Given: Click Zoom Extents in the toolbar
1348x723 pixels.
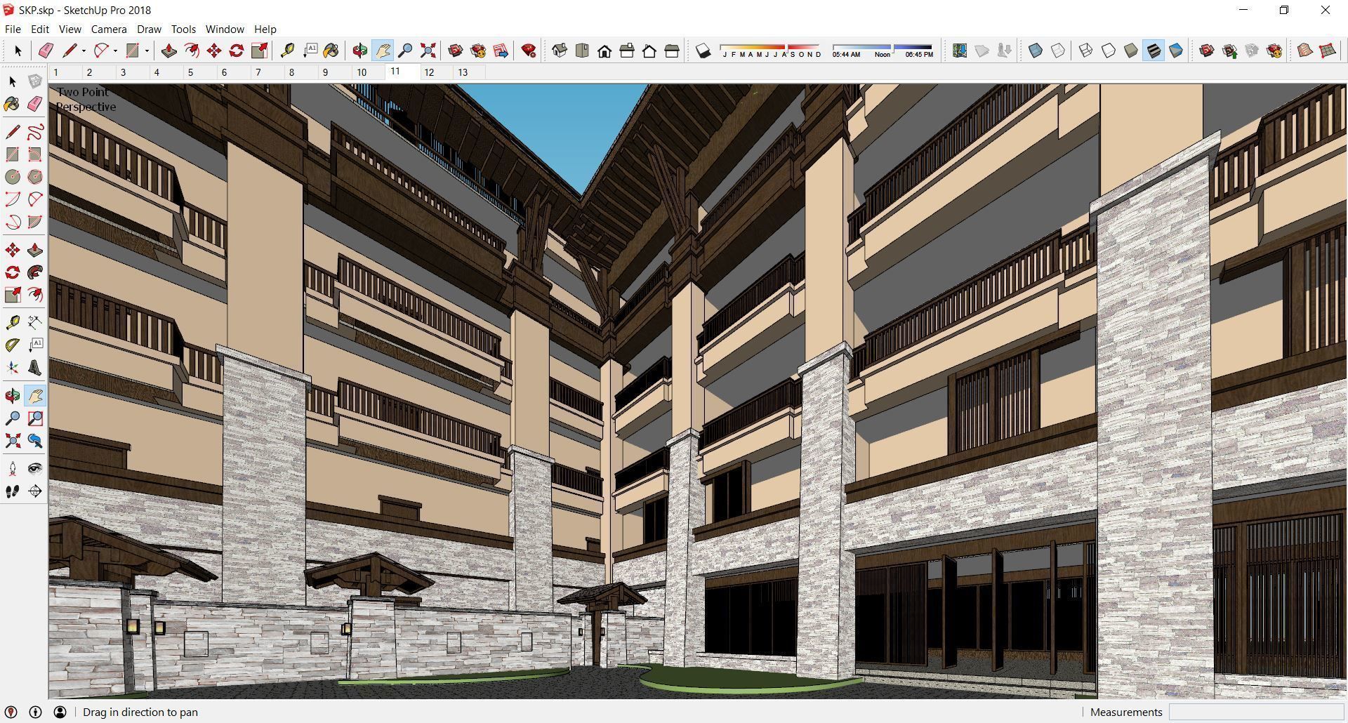Looking at the screenshot, I should tap(429, 50).
